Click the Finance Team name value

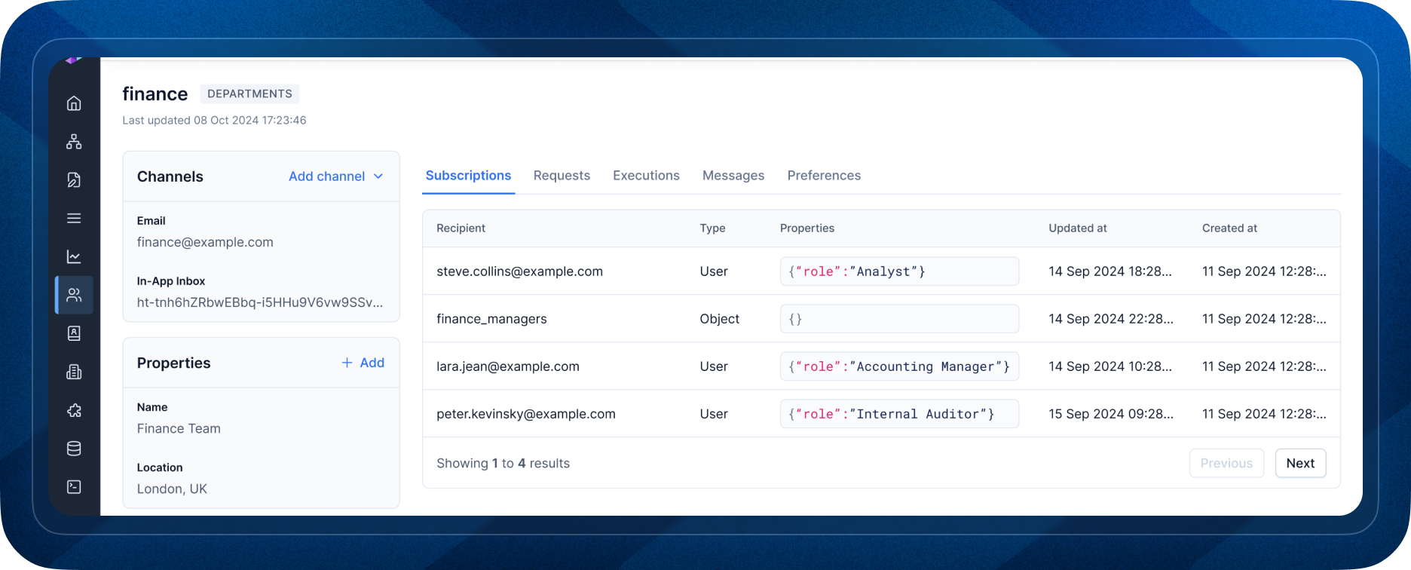click(x=179, y=428)
